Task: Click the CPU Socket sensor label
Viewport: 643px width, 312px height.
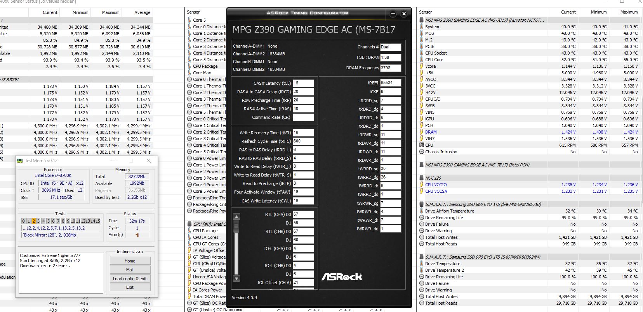Action: coord(436,53)
